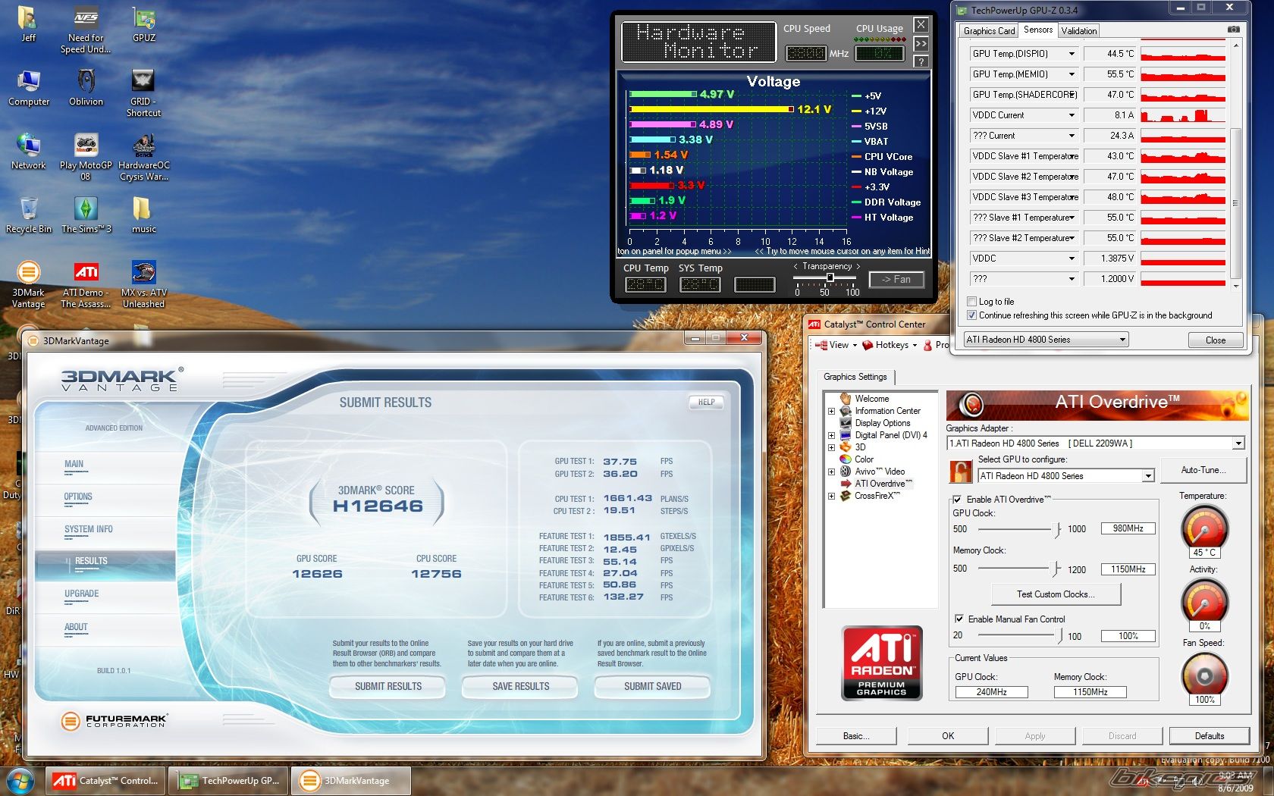Click the Windows Start orb

[x=20, y=780]
